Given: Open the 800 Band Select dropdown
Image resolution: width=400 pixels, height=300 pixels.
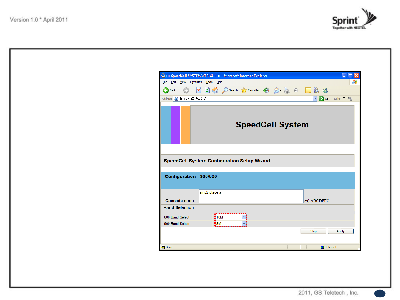Looking at the screenshot, I should [x=231, y=217].
